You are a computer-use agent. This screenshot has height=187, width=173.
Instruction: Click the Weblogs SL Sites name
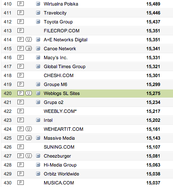pos(62,93)
